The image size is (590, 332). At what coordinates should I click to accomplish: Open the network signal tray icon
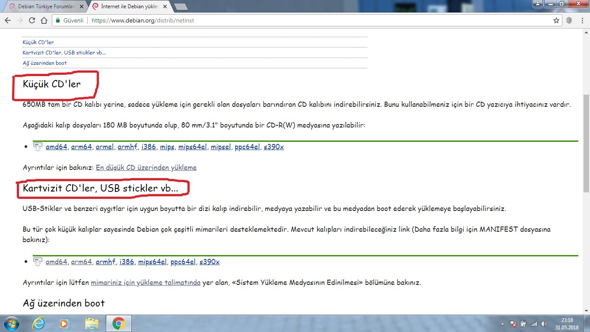(x=533, y=324)
